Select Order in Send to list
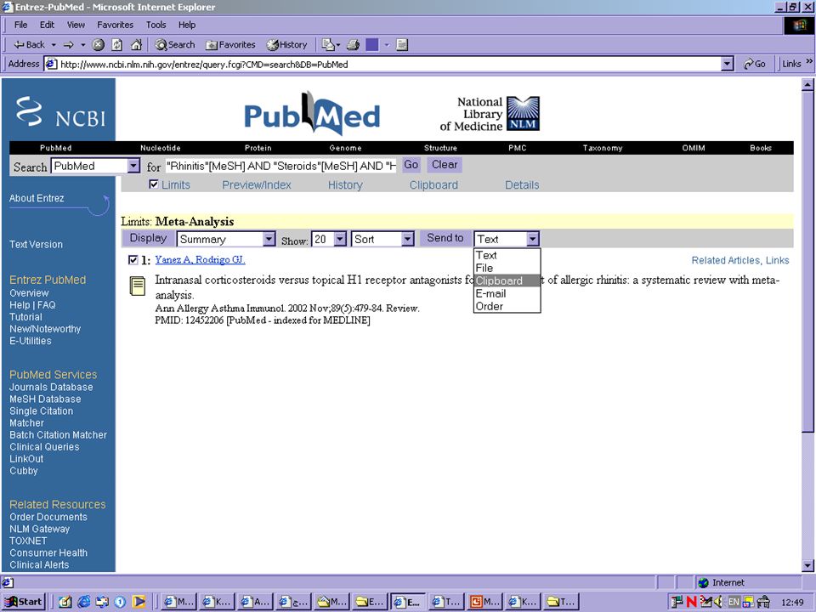Viewport: 816px width, 612px height. [507, 307]
